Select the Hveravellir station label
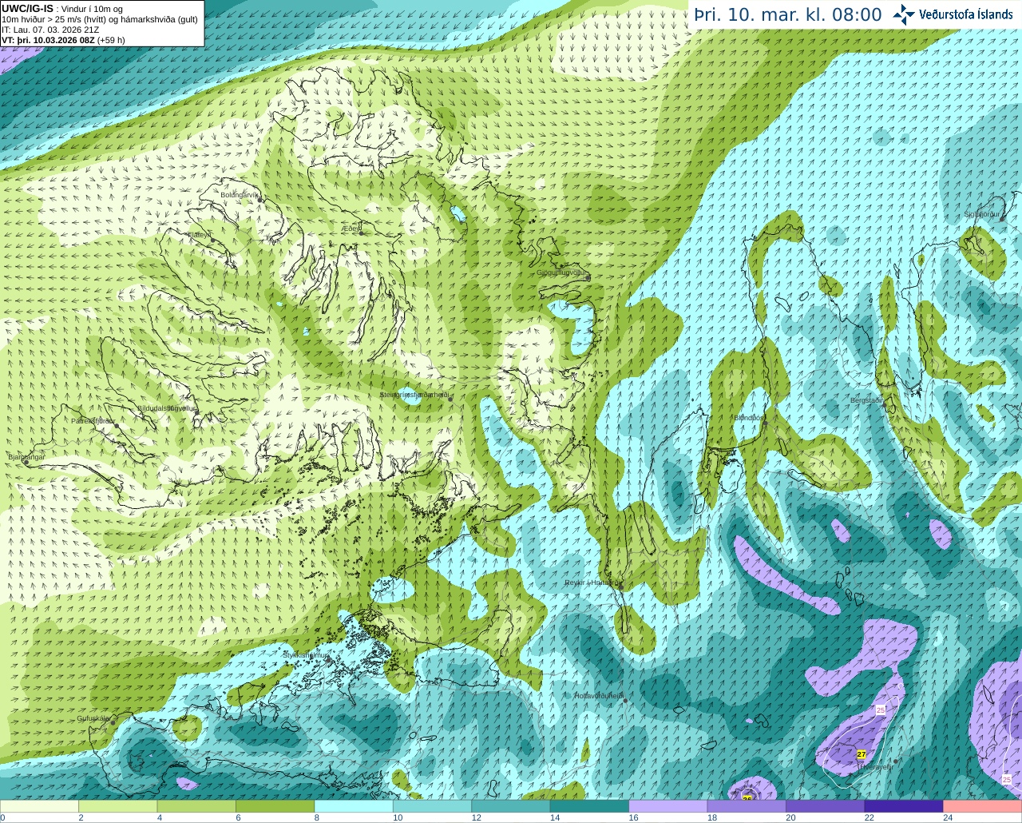The width and height of the screenshot is (1022, 823). (877, 767)
